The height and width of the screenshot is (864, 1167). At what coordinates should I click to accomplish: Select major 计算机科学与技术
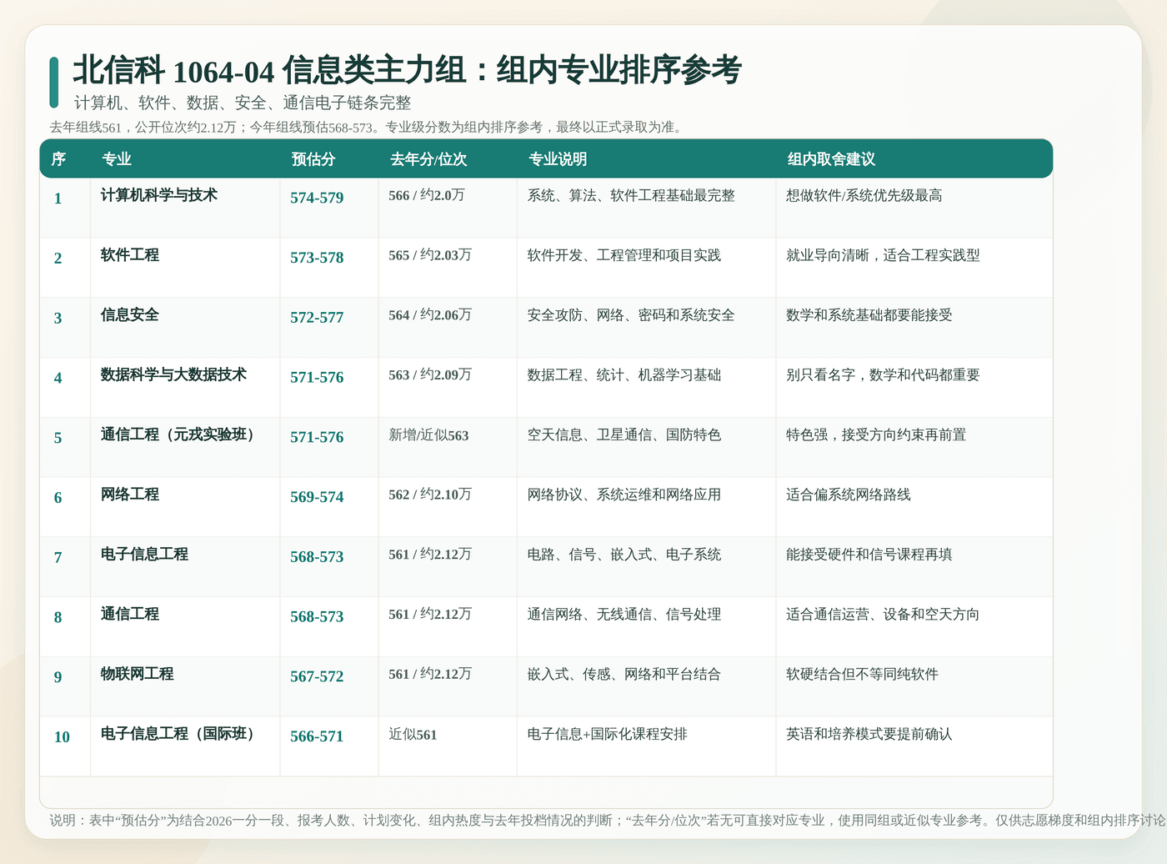point(159,195)
